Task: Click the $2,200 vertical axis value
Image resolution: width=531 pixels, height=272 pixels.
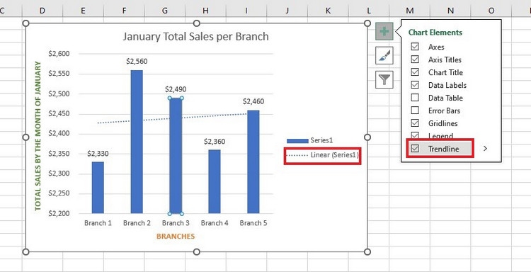Action: point(59,213)
